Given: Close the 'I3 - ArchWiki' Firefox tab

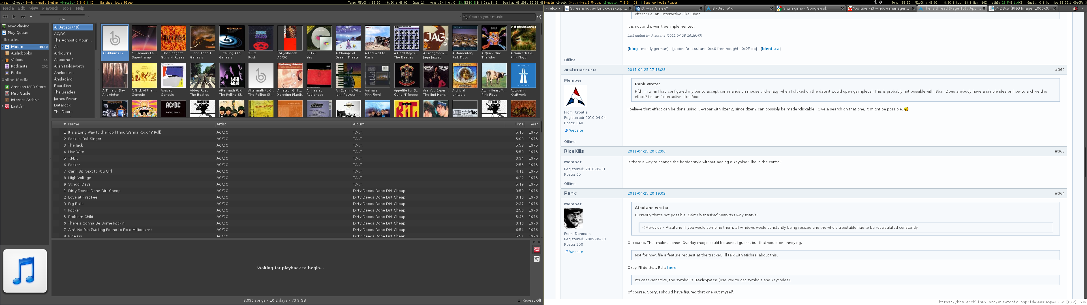Looking at the screenshot, I should click(772, 8).
